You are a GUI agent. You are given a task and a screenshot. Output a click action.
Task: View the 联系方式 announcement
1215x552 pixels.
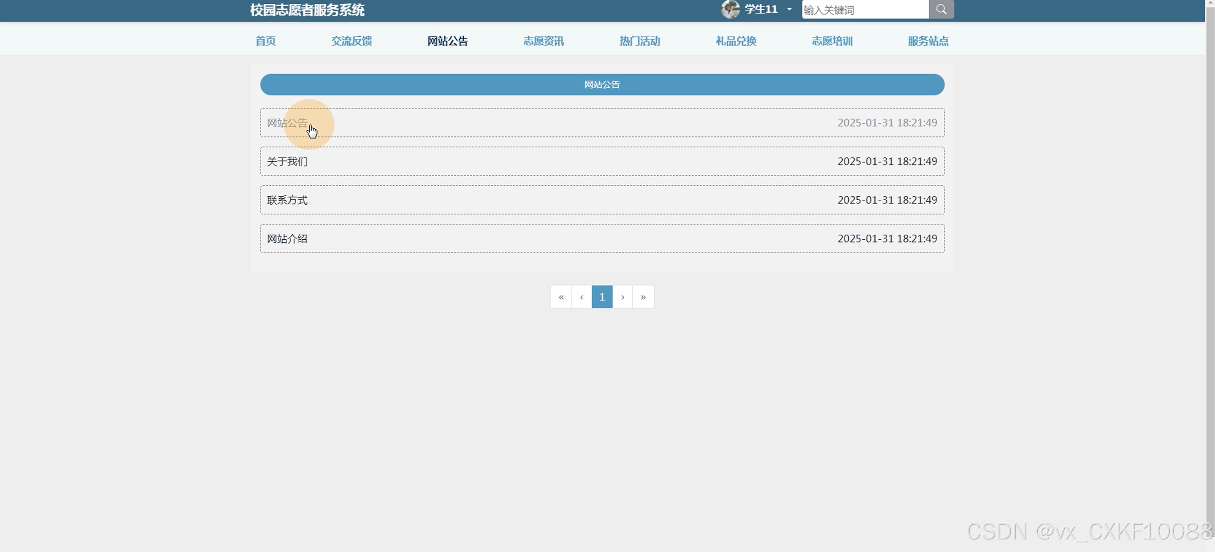tap(287, 200)
